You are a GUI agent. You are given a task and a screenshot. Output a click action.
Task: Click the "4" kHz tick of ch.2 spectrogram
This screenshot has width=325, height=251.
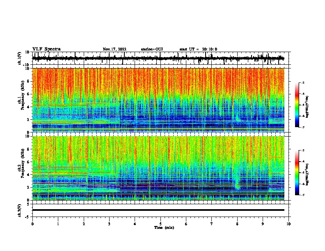[28, 175]
